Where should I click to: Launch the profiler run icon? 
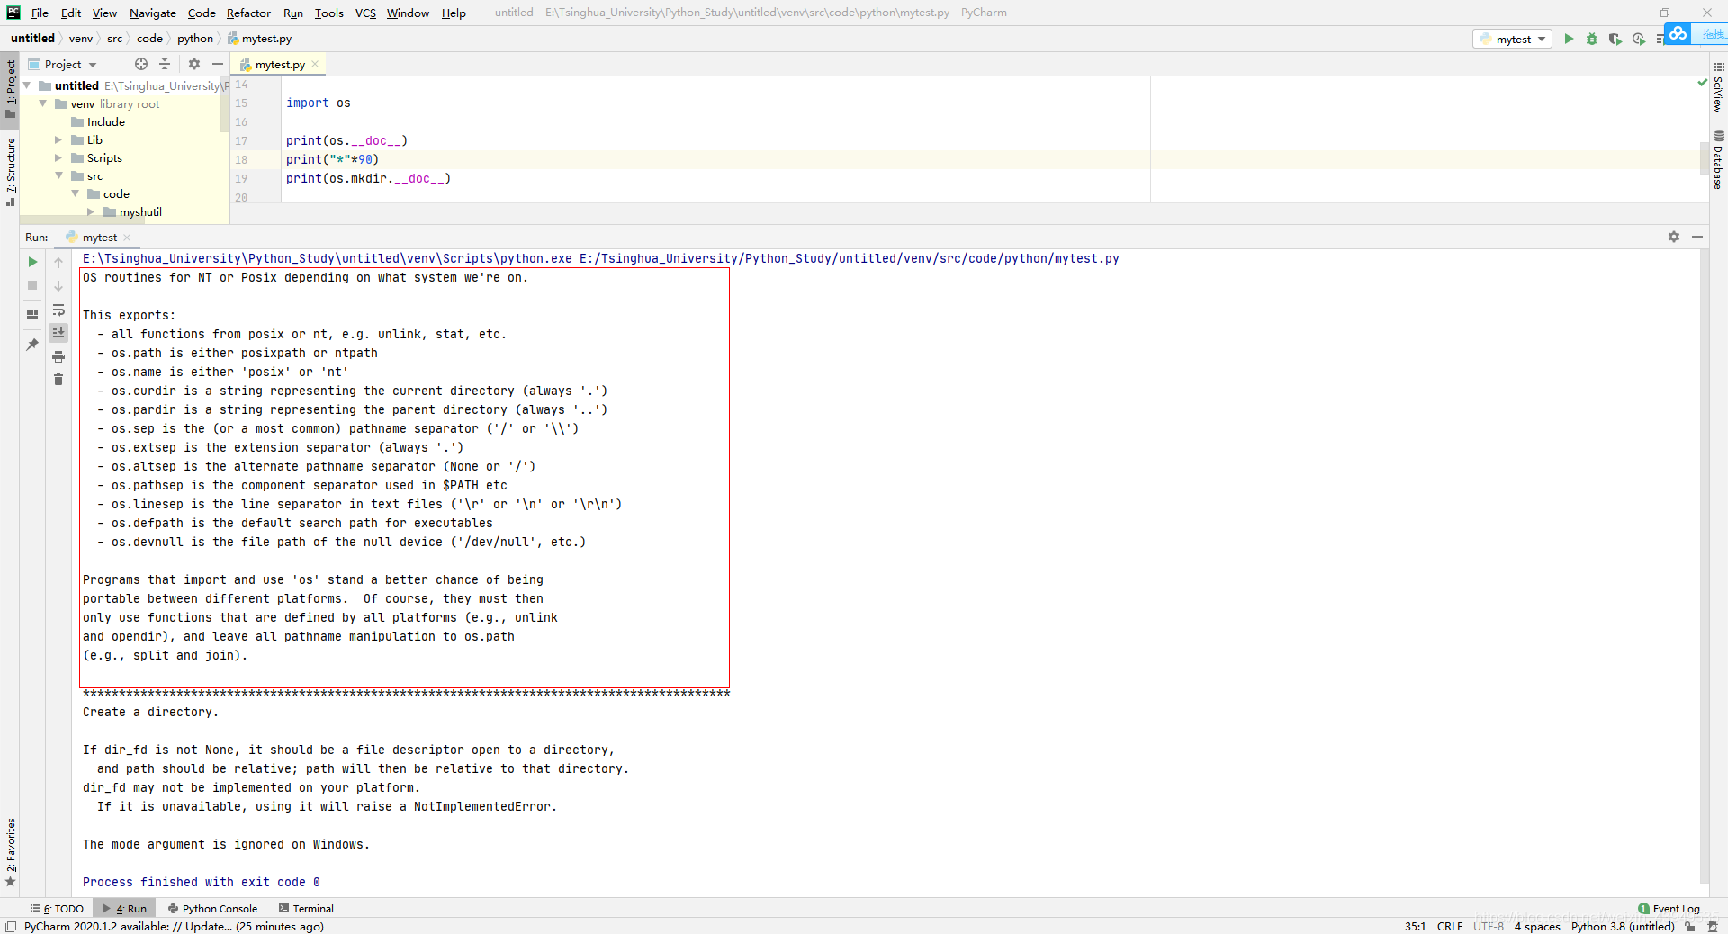pos(1638,39)
